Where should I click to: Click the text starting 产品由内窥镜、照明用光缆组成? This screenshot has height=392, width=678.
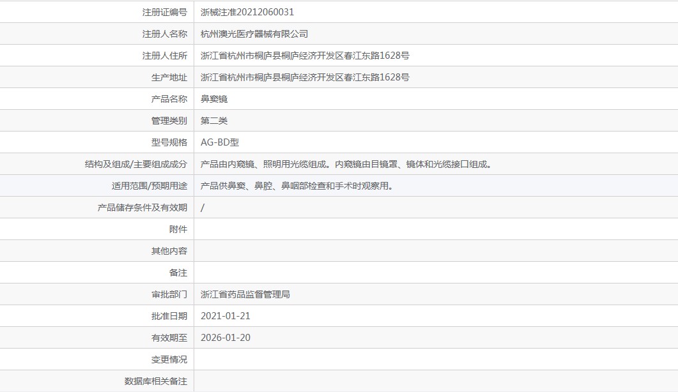(346, 164)
